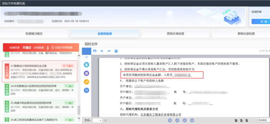The height and width of the screenshot is (124, 270).
Task: Click scroll-down arrow of results list
Action: tap(79, 118)
